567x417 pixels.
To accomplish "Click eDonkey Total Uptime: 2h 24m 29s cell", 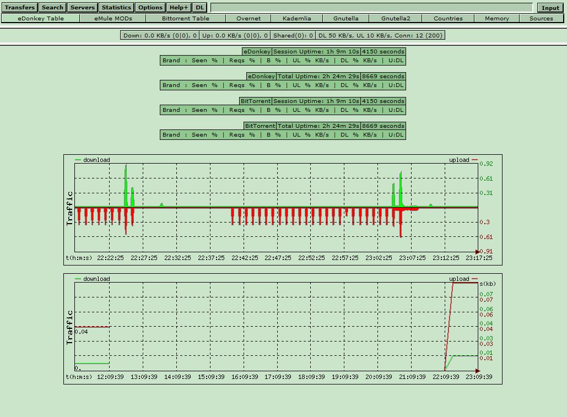I will [x=318, y=76].
